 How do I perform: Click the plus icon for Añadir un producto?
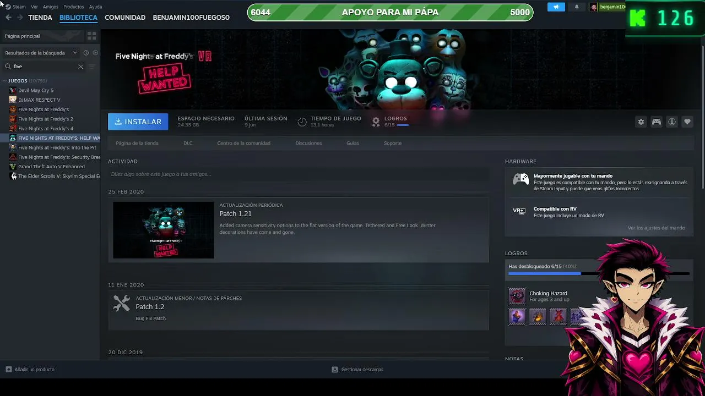click(8, 370)
